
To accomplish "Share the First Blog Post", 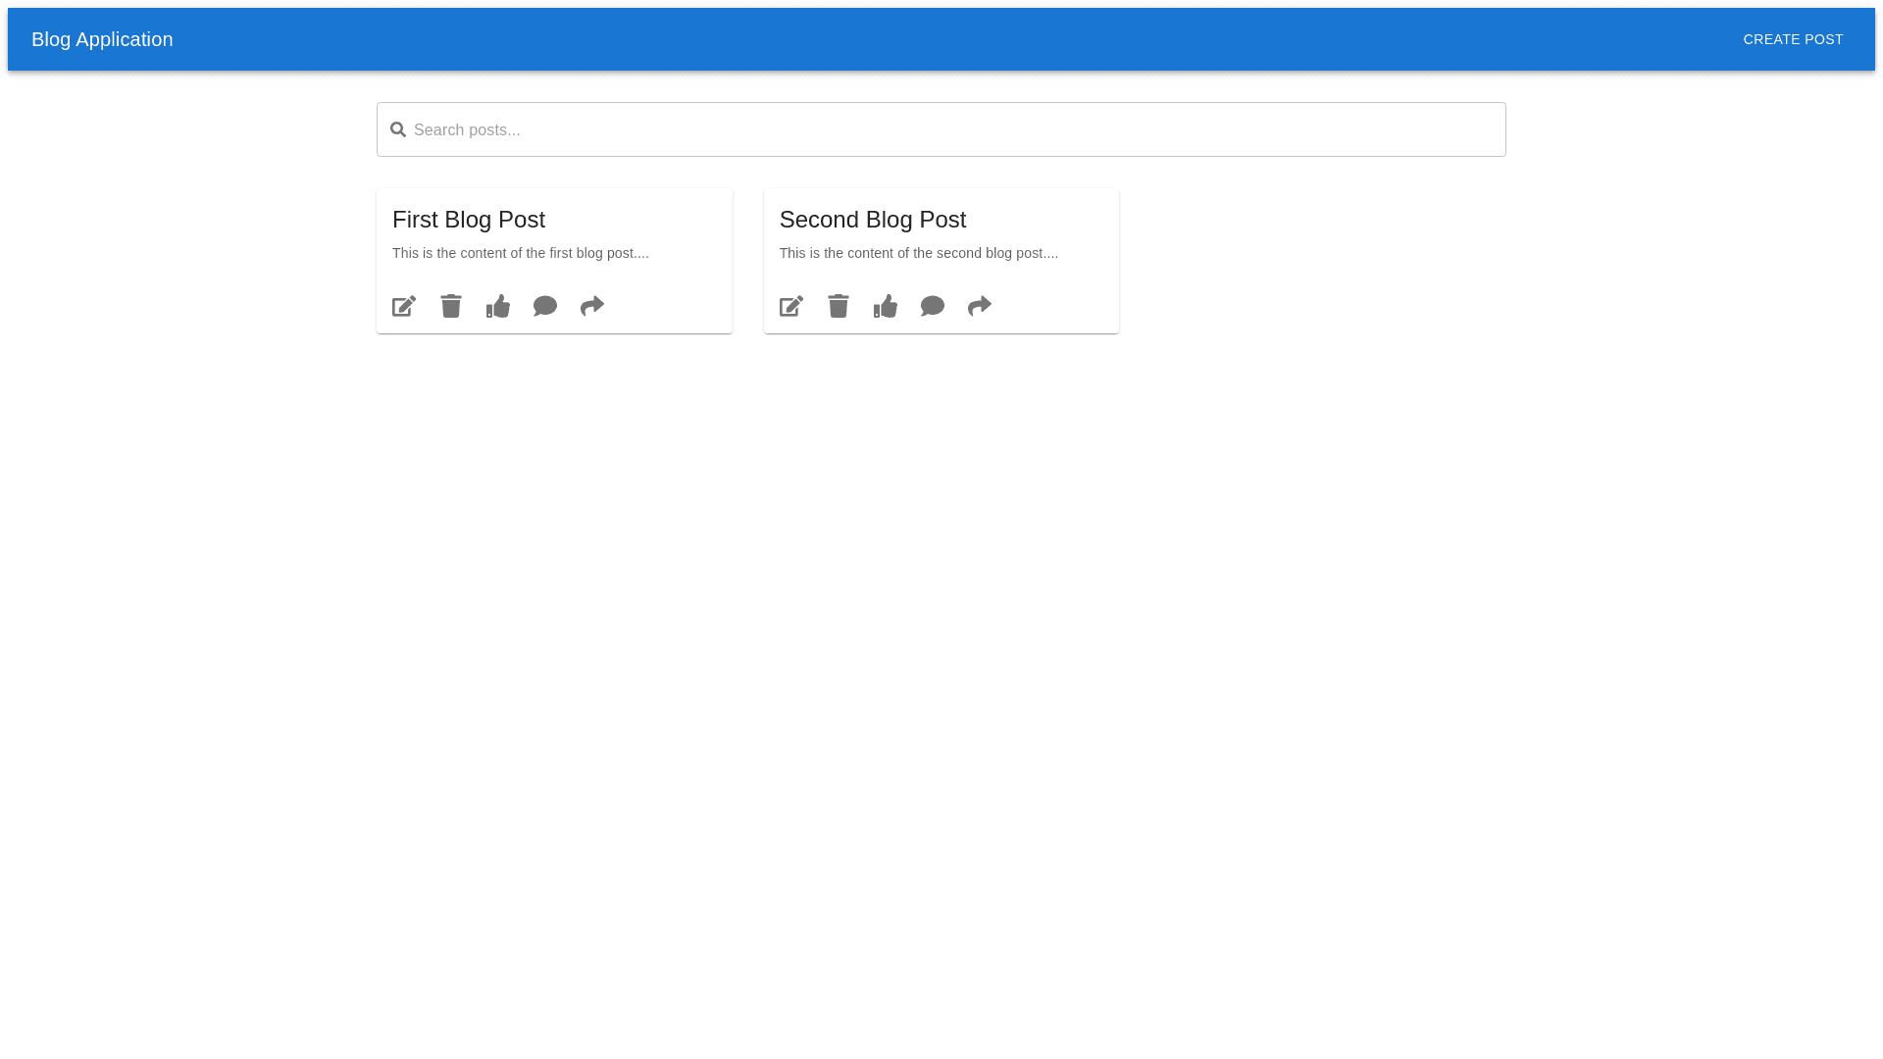I will coord(592,306).
